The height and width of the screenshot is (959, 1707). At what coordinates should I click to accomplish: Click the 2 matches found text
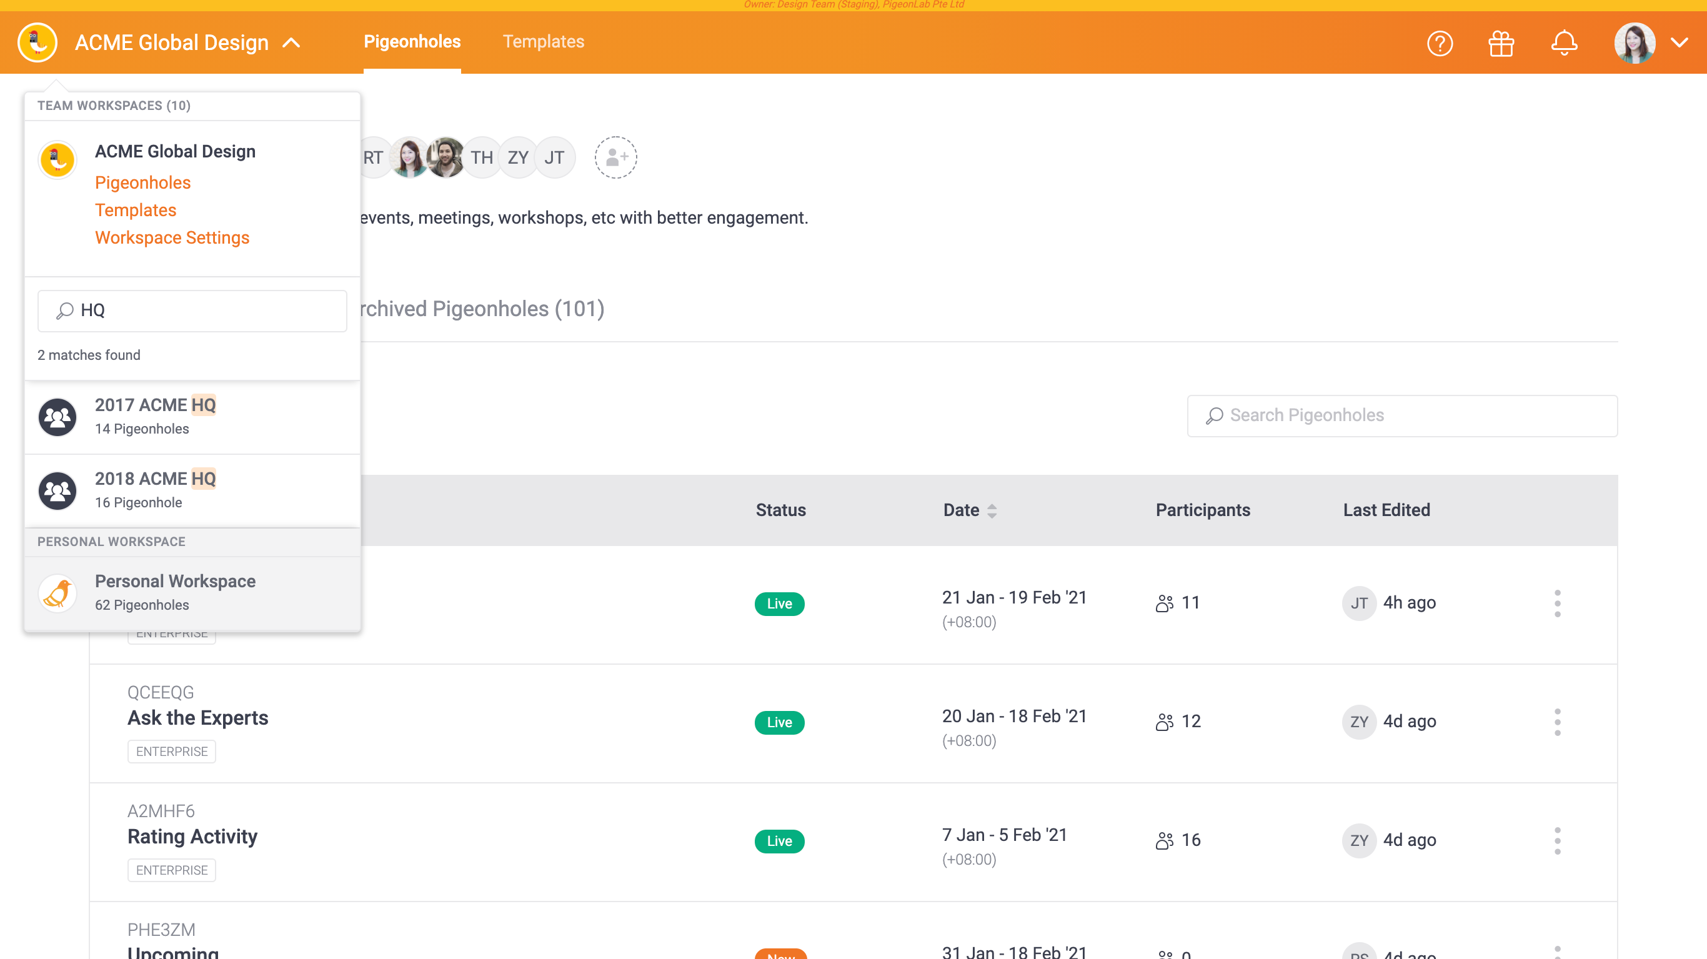[89, 355]
